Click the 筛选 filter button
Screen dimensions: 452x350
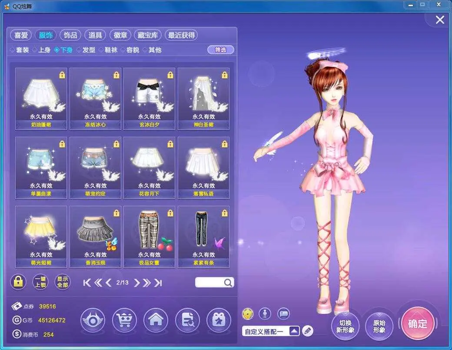pyautogui.click(x=220, y=50)
